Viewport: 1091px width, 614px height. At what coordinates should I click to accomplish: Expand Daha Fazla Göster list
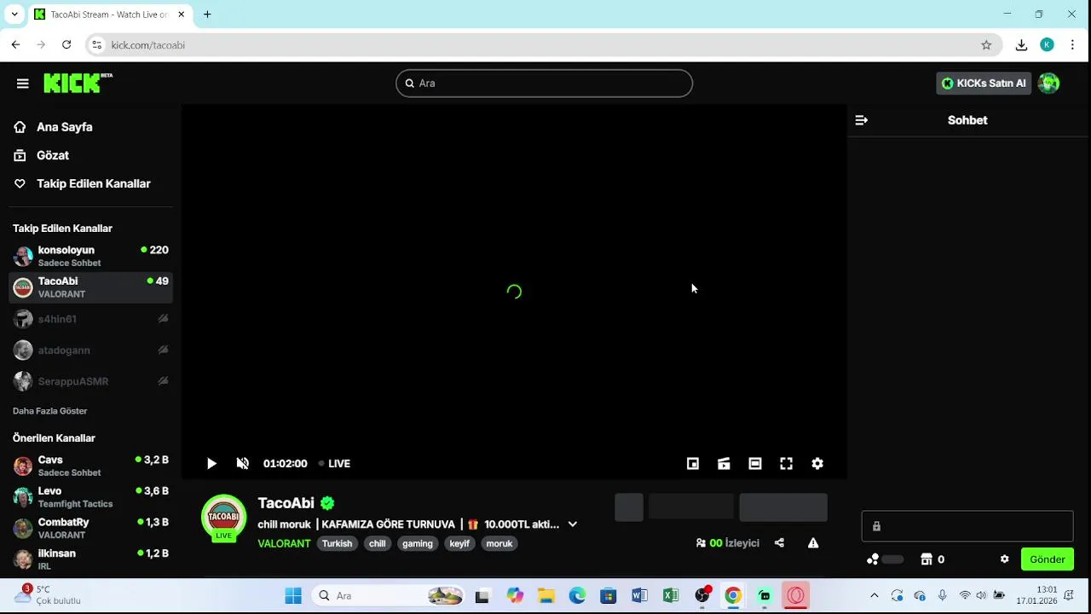click(50, 411)
